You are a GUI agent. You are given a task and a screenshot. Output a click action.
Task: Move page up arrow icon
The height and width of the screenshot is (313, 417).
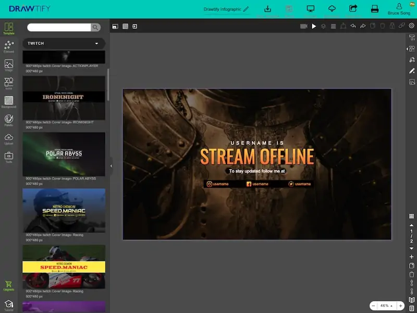pyautogui.click(x=411, y=282)
